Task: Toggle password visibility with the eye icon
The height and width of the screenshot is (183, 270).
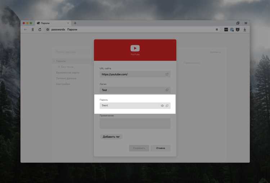Action: point(162,106)
